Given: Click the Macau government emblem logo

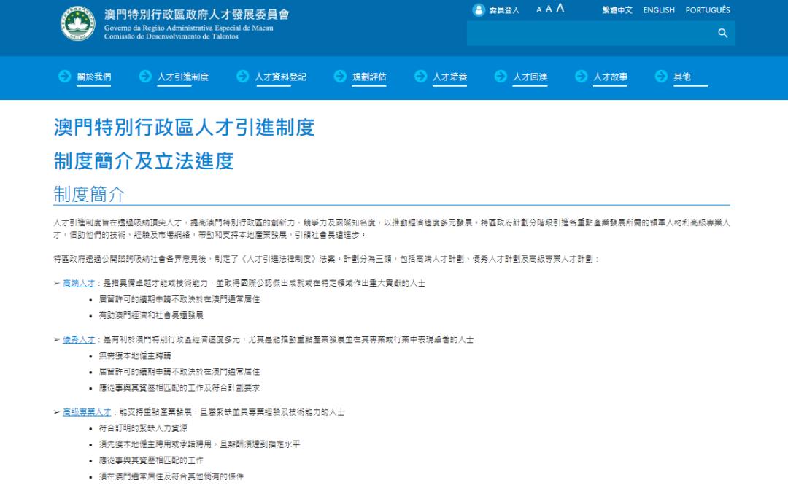Looking at the screenshot, I should 78,23.
